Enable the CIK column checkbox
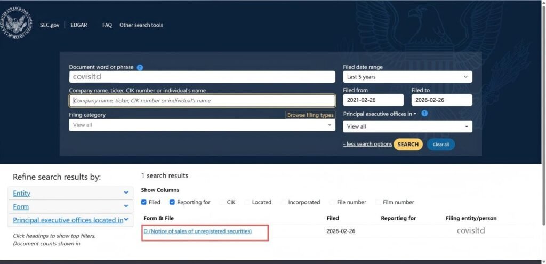546x264 pixels. tap(222, 202)
